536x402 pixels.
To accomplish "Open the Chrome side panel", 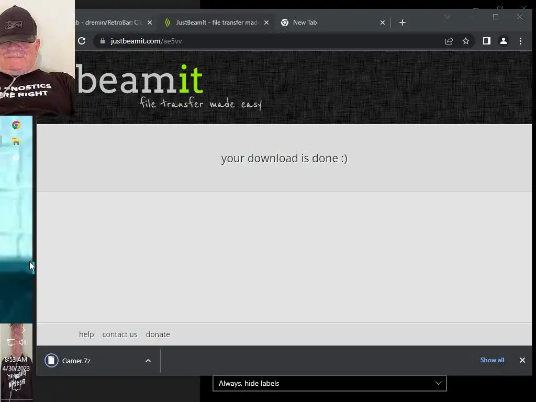I will tap(486, 41).
